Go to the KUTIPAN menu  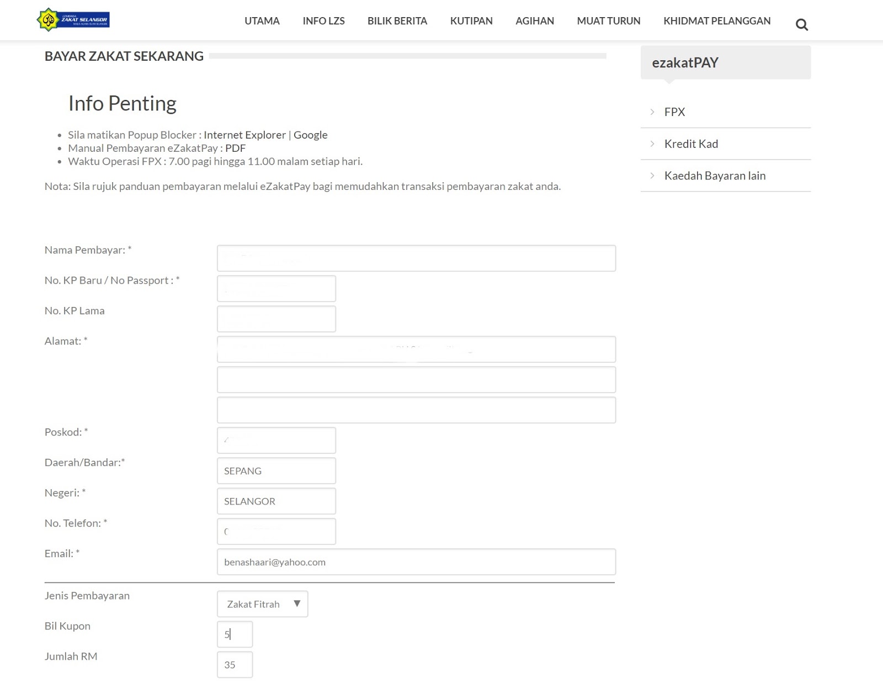point(471,21)
